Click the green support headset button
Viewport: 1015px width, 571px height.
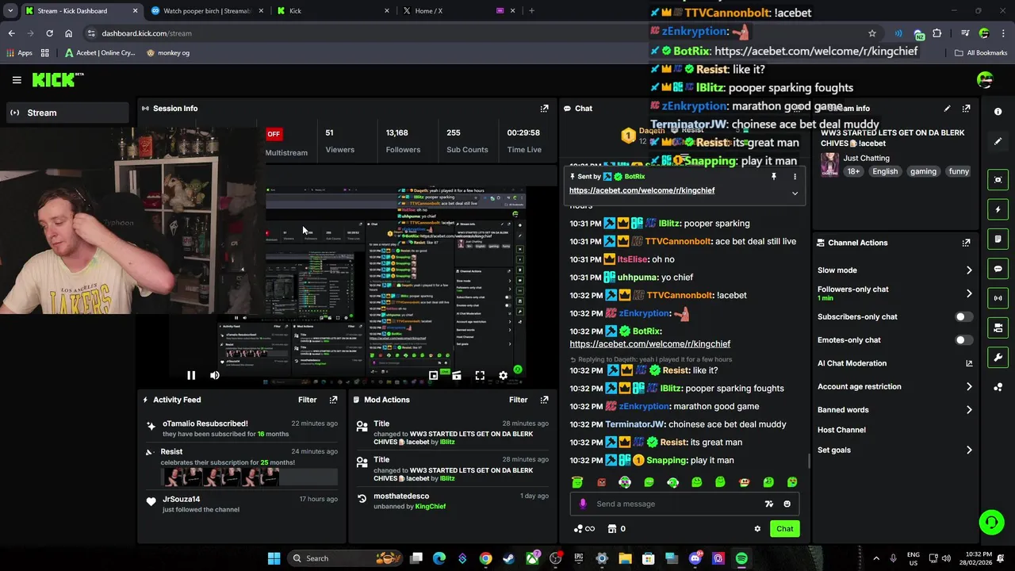(x=991, y=522)
